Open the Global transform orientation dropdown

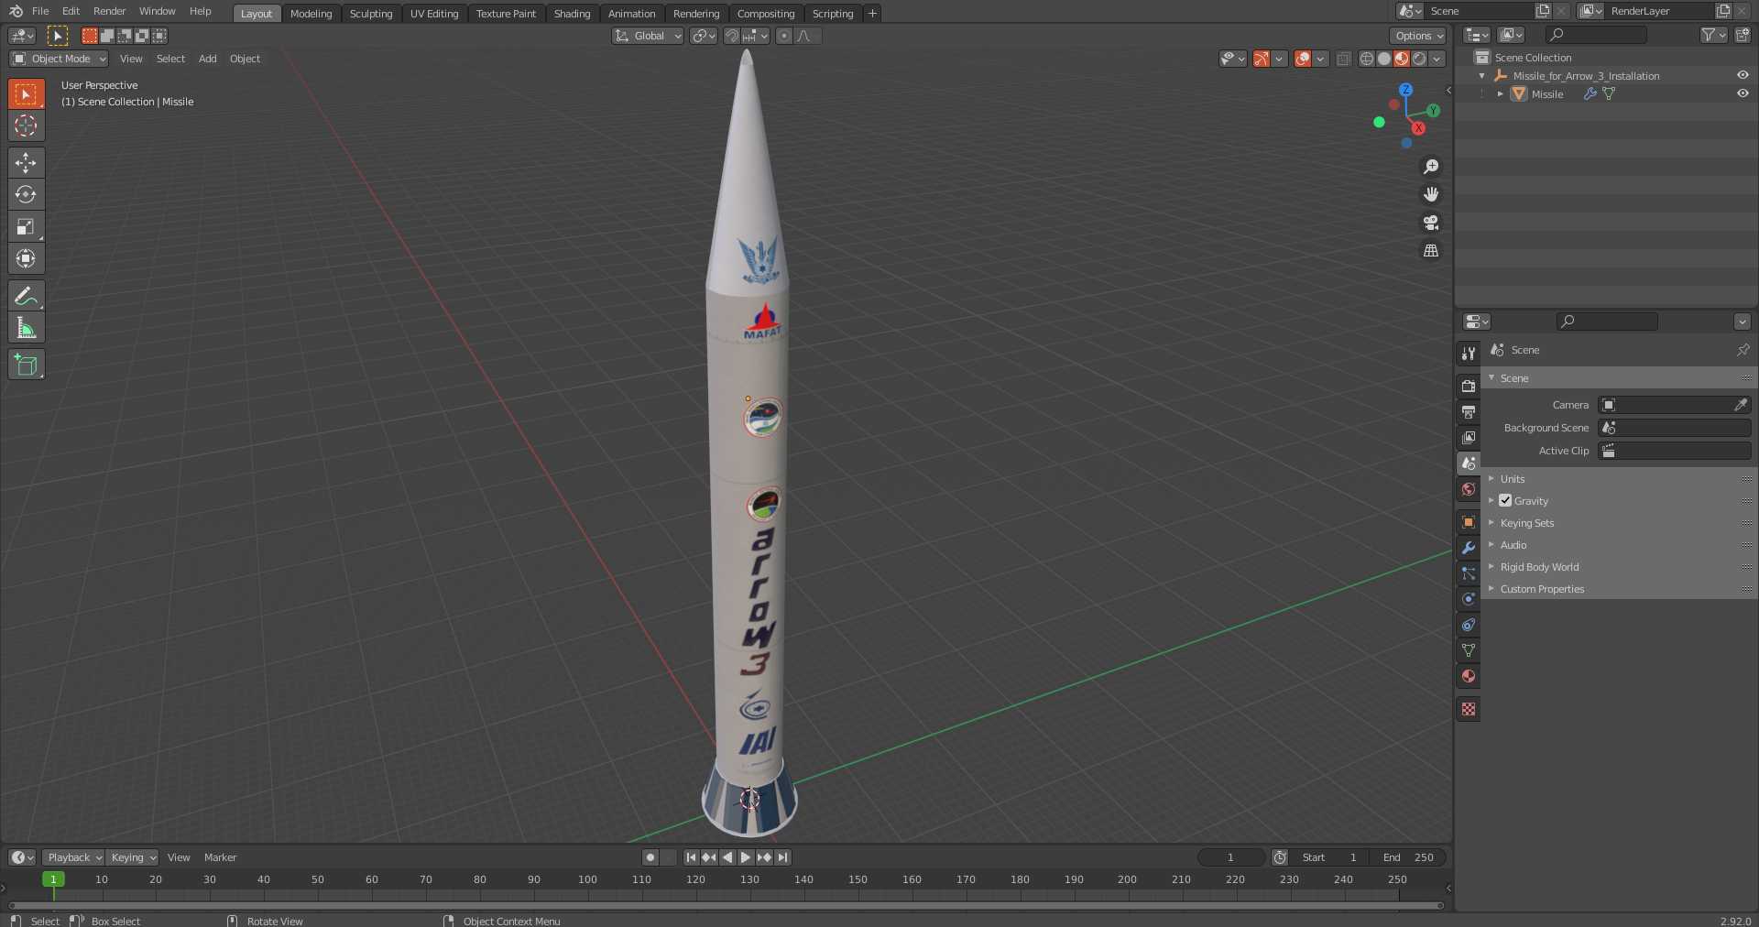pos(648,36)
